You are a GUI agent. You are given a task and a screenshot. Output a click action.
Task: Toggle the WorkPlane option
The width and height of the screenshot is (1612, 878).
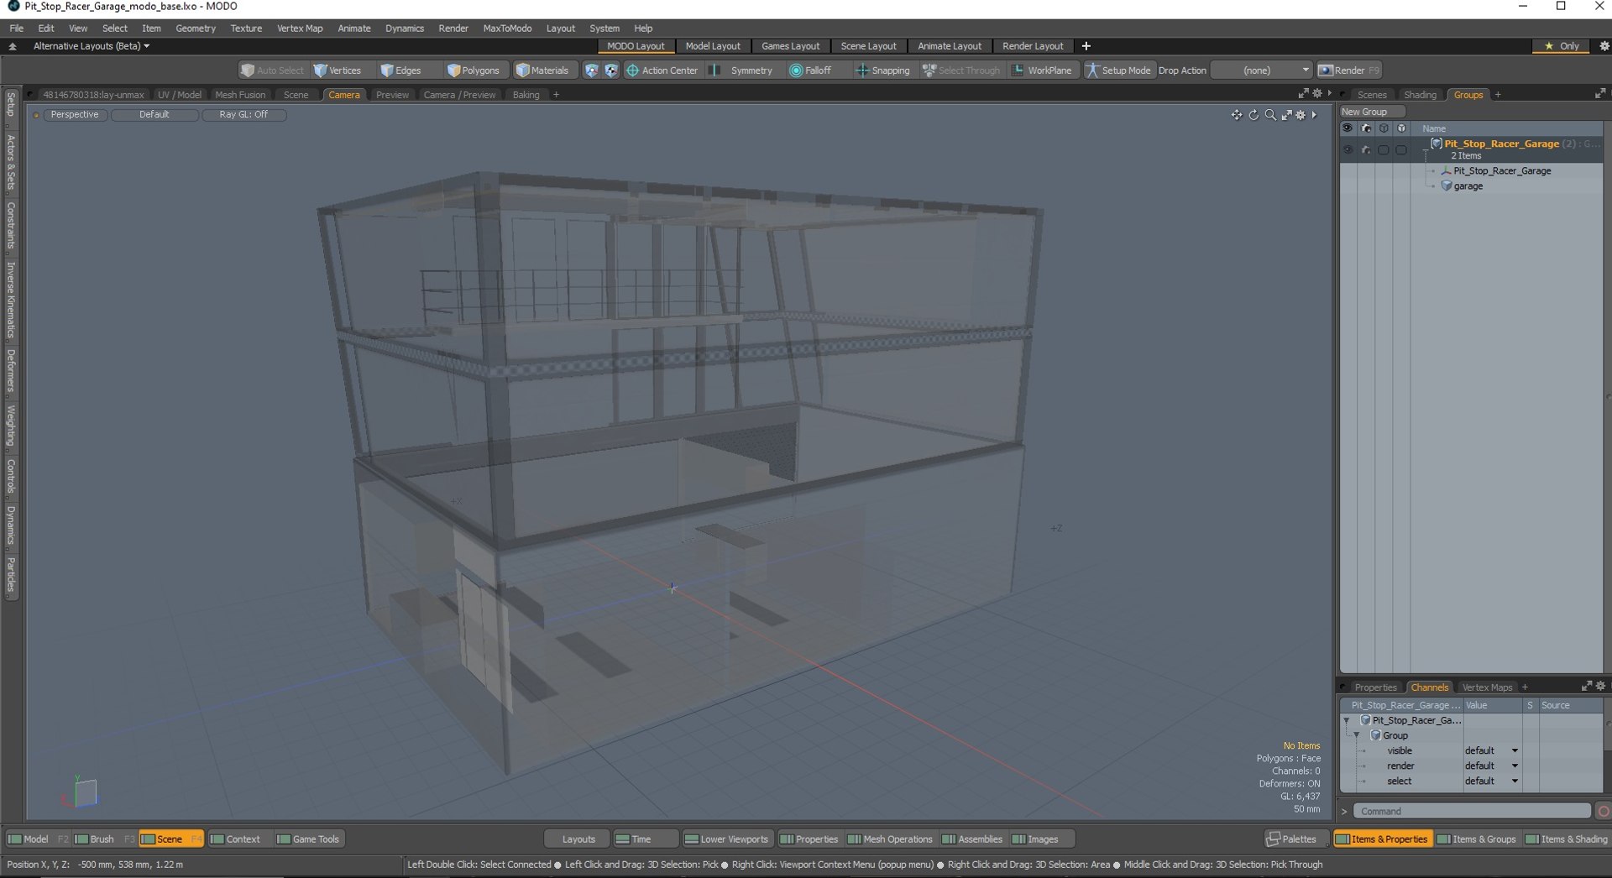click(x=1041, y=71)
